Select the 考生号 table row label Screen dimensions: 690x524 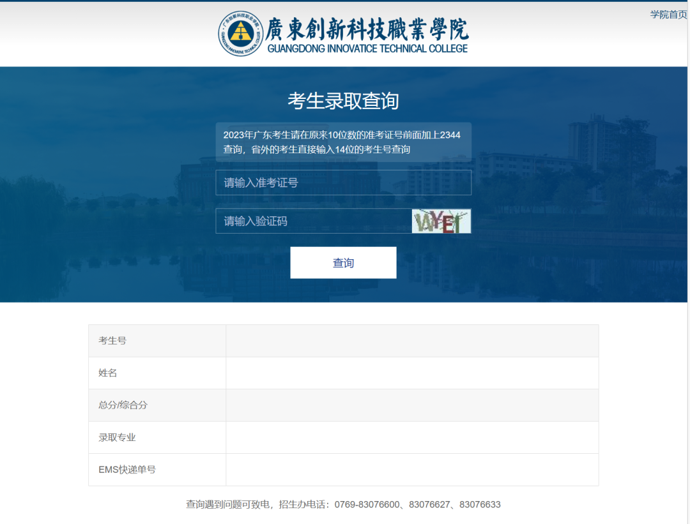[x=112, y=341]
